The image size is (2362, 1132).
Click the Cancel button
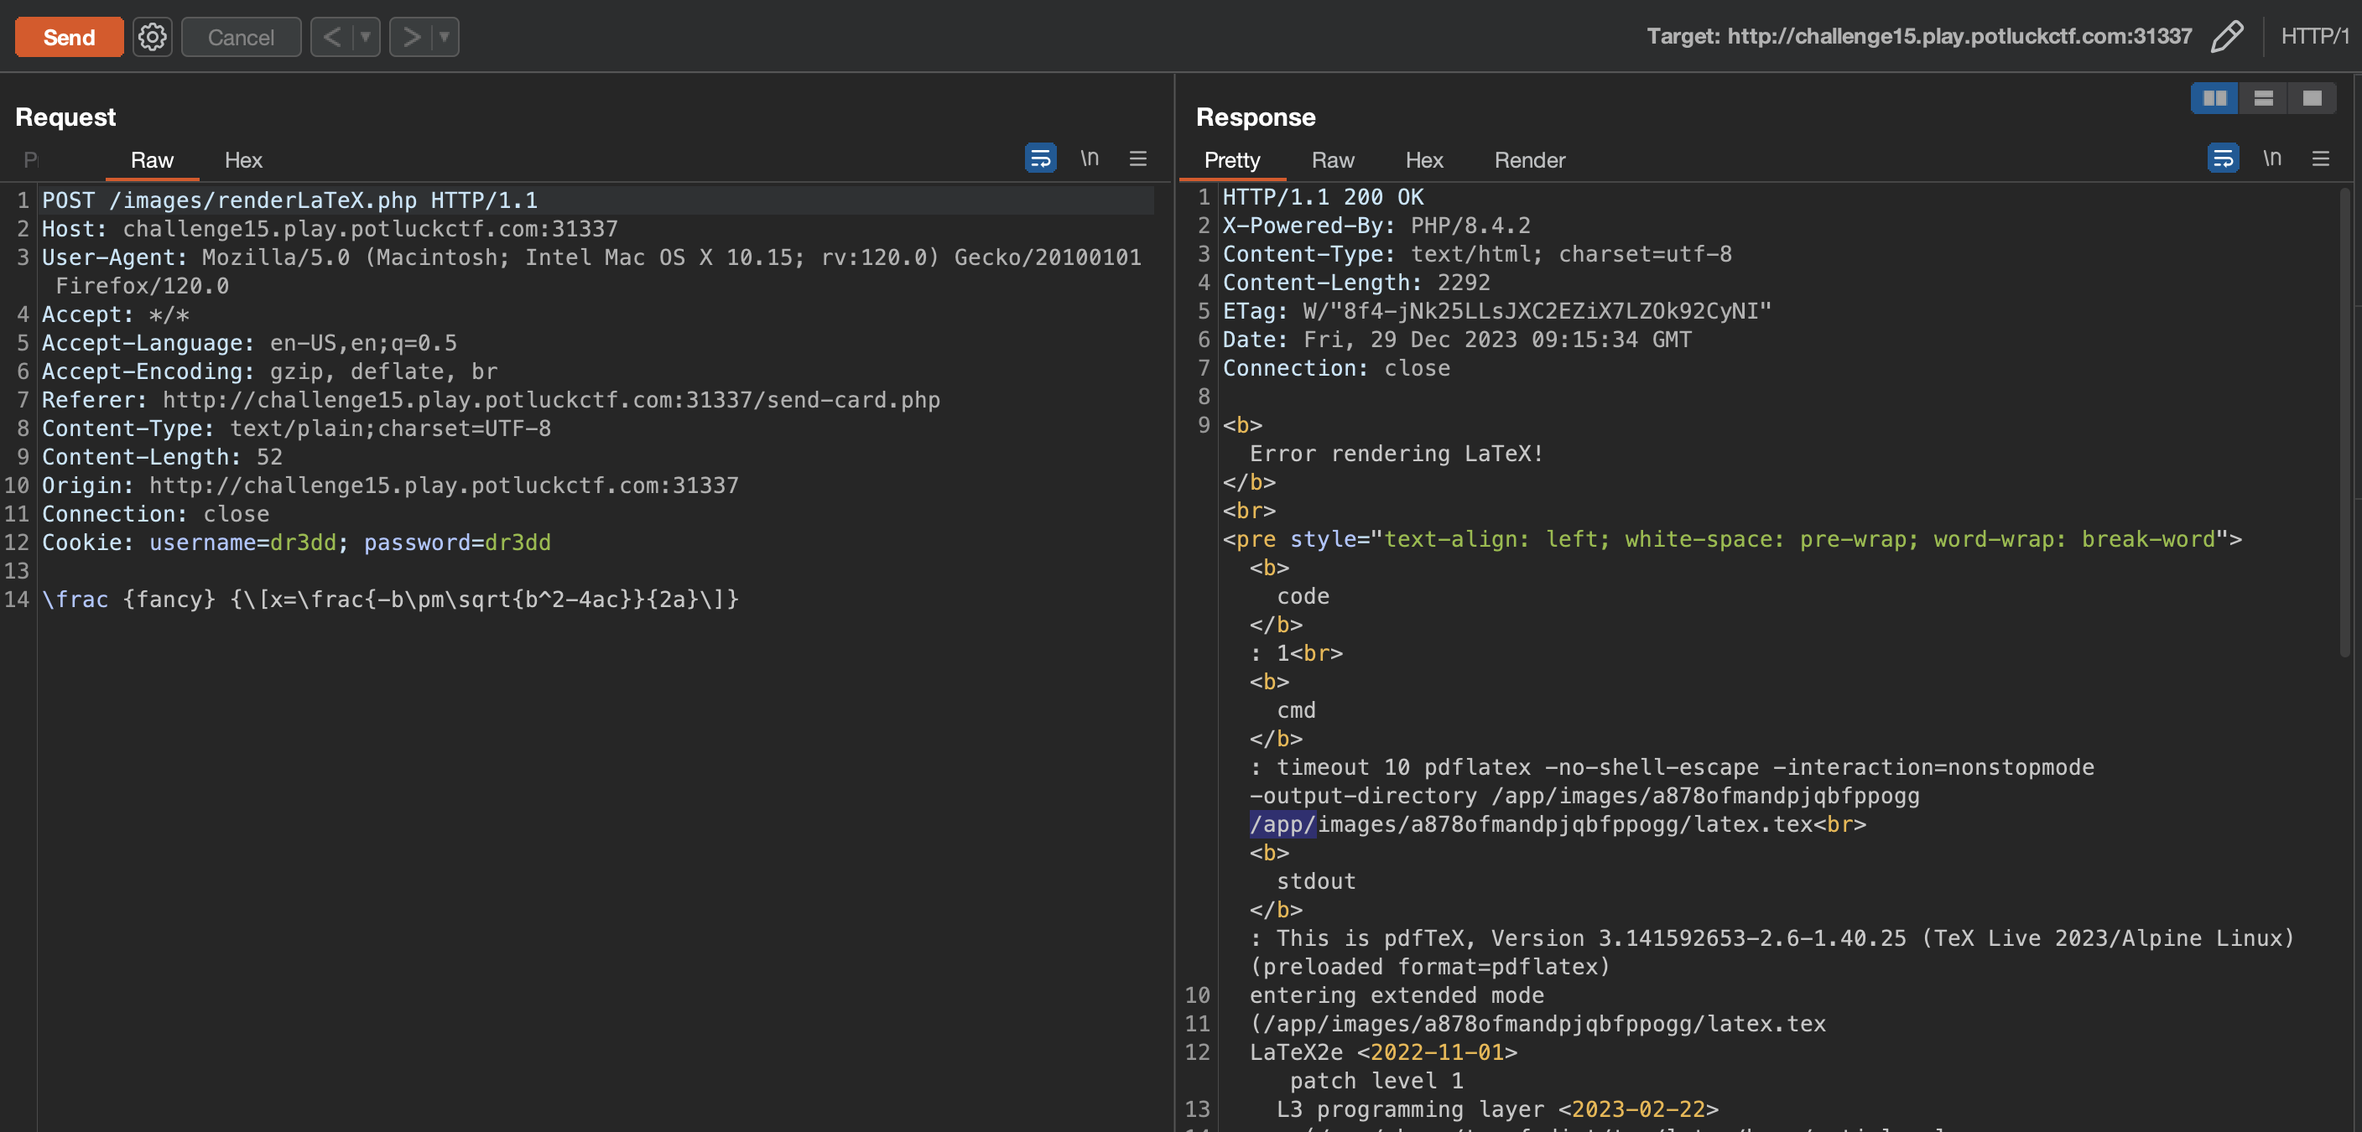coord(240,37)
